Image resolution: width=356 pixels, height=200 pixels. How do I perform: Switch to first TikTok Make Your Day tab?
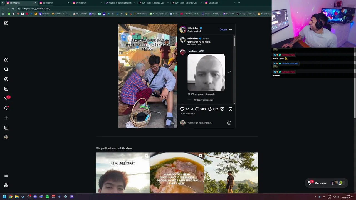(154, 3)
